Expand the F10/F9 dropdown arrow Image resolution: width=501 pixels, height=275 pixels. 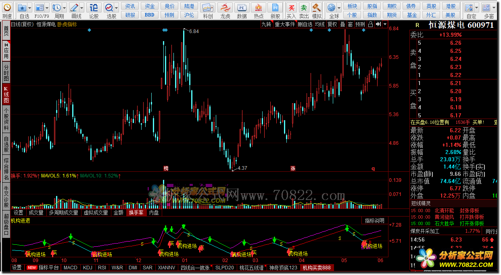(47, 8)
